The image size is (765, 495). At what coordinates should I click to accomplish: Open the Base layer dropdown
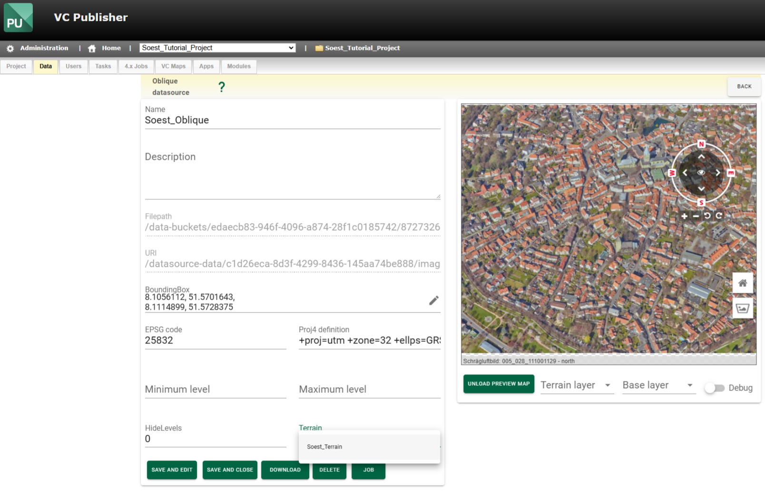pos(658,386)
